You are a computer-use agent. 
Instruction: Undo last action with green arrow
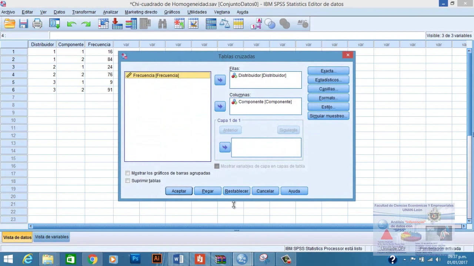coord(71,24)
